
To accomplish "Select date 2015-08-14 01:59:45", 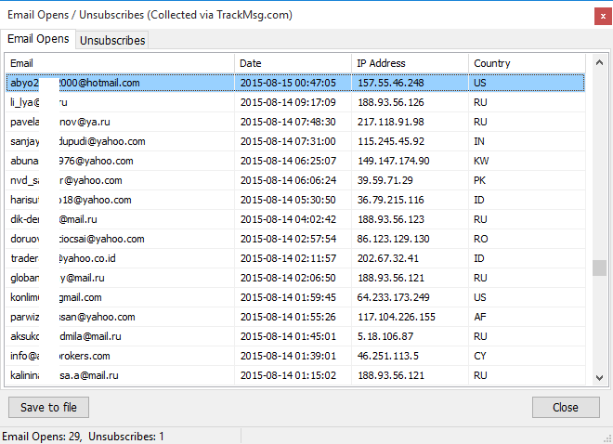I will click(288, 297).
